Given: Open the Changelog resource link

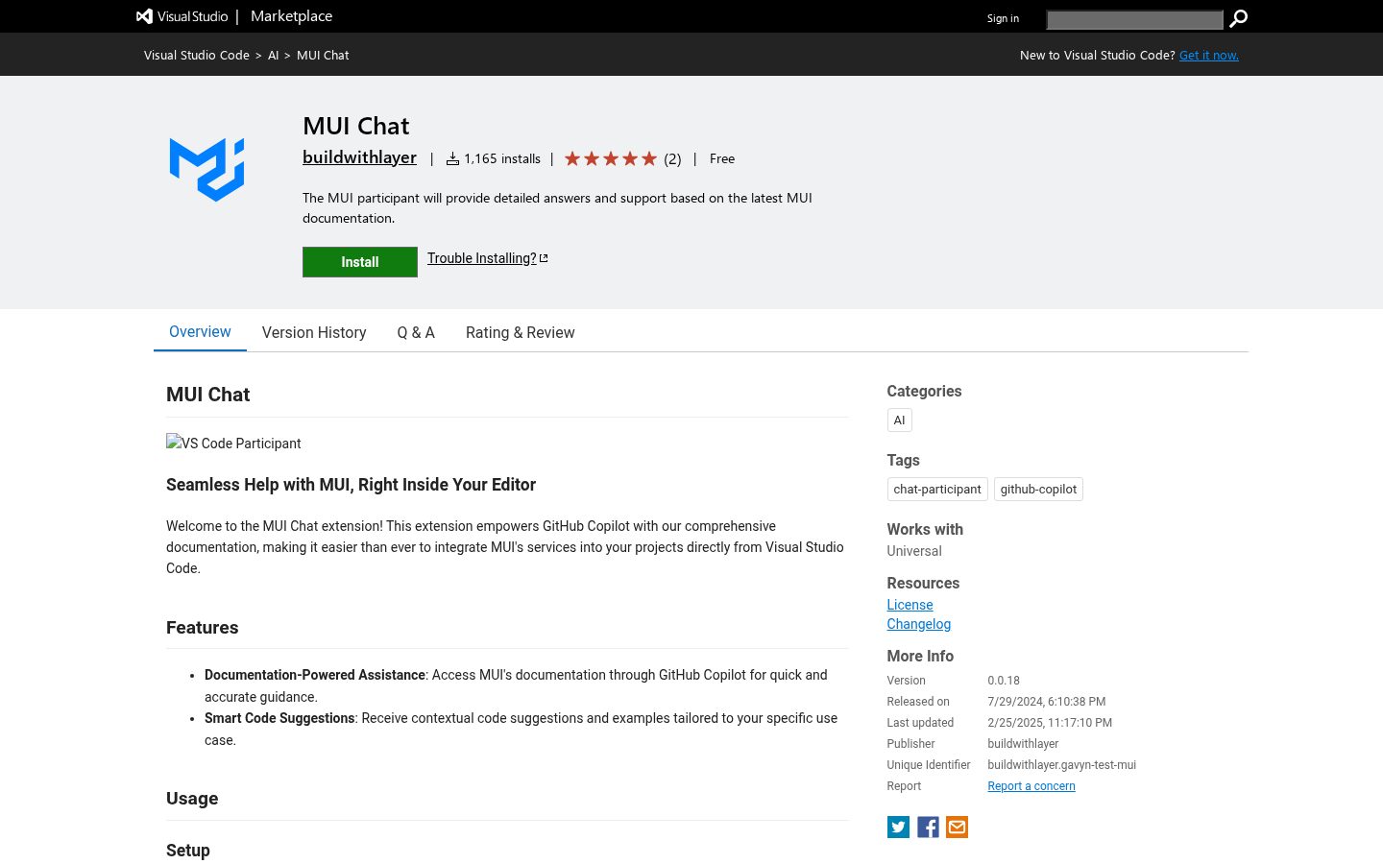Looking at the screenshot, I should click(919, 624).
